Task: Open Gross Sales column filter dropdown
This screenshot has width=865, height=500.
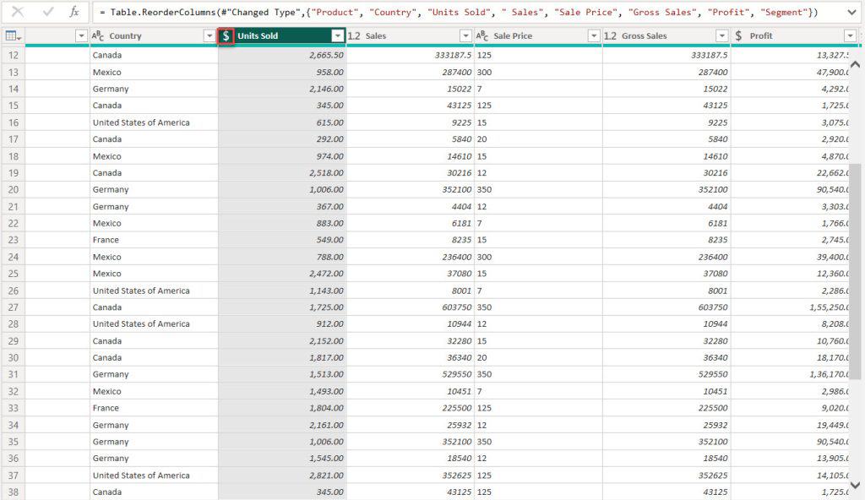Action: click(x=721, y=35)
